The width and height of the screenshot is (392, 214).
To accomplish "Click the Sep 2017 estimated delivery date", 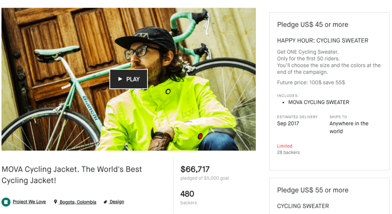I will pyautogui.click(x=288, y=123).
